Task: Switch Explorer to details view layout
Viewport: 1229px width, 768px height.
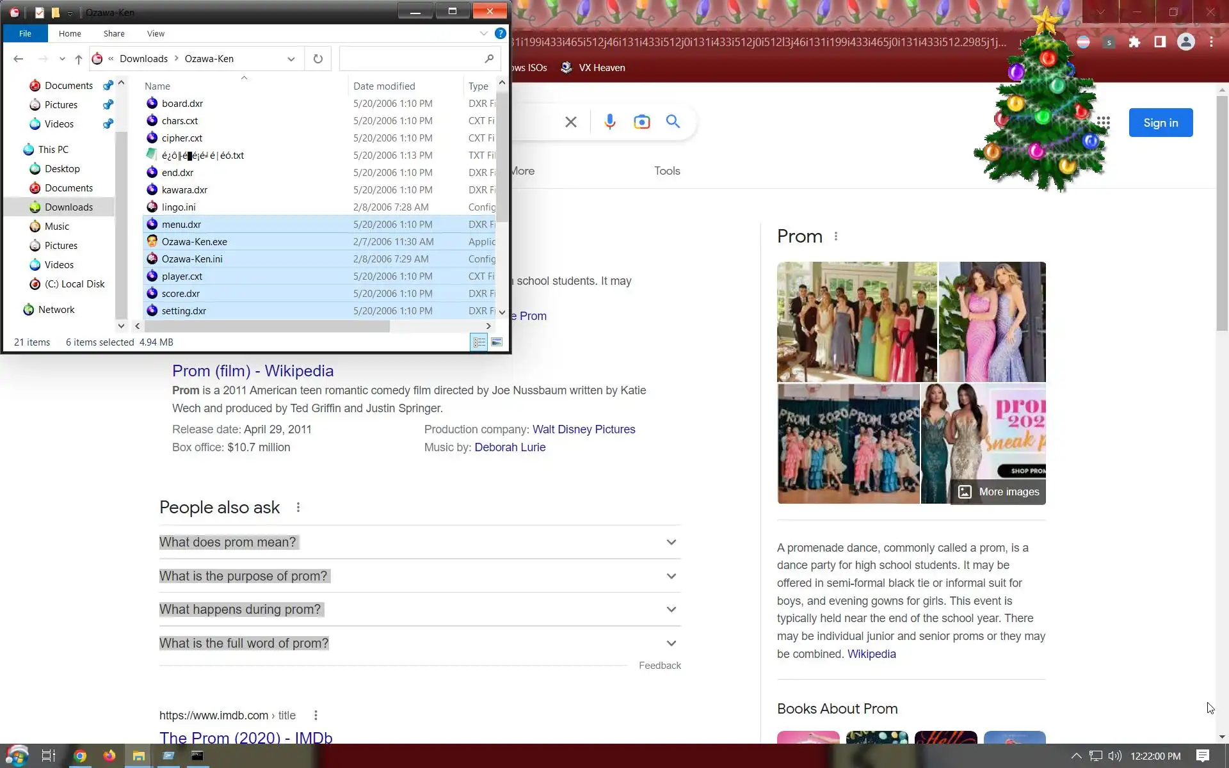Action: tap(479, 342)
